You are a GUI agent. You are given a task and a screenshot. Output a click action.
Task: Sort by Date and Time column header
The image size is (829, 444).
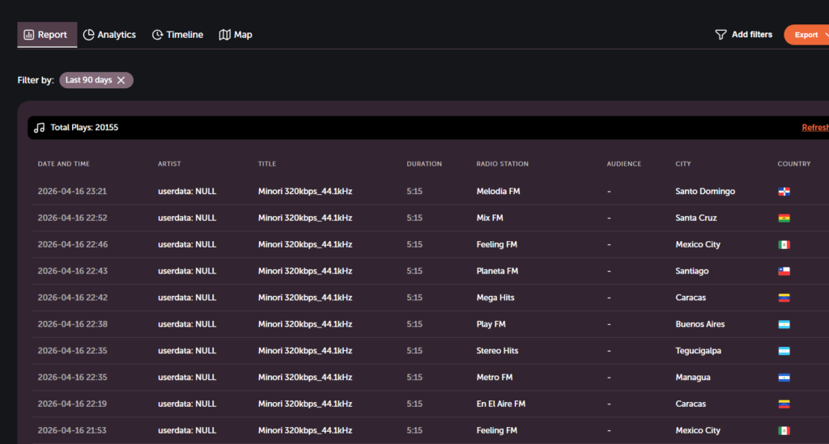[x=64, y=164]
